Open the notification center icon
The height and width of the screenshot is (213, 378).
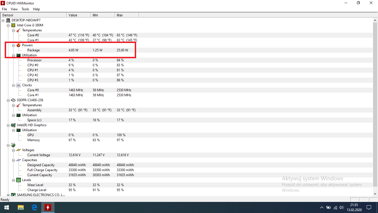tap(369, 207)
